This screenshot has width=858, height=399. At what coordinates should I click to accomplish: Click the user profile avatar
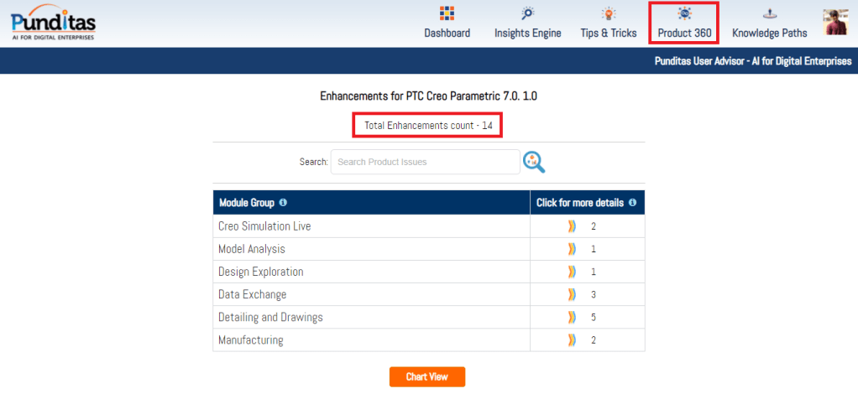tap(834, 23)
